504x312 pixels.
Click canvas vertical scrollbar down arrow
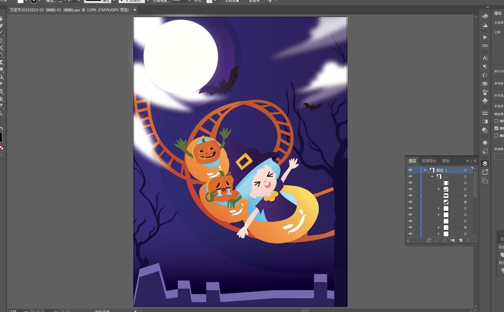(475, 306)
